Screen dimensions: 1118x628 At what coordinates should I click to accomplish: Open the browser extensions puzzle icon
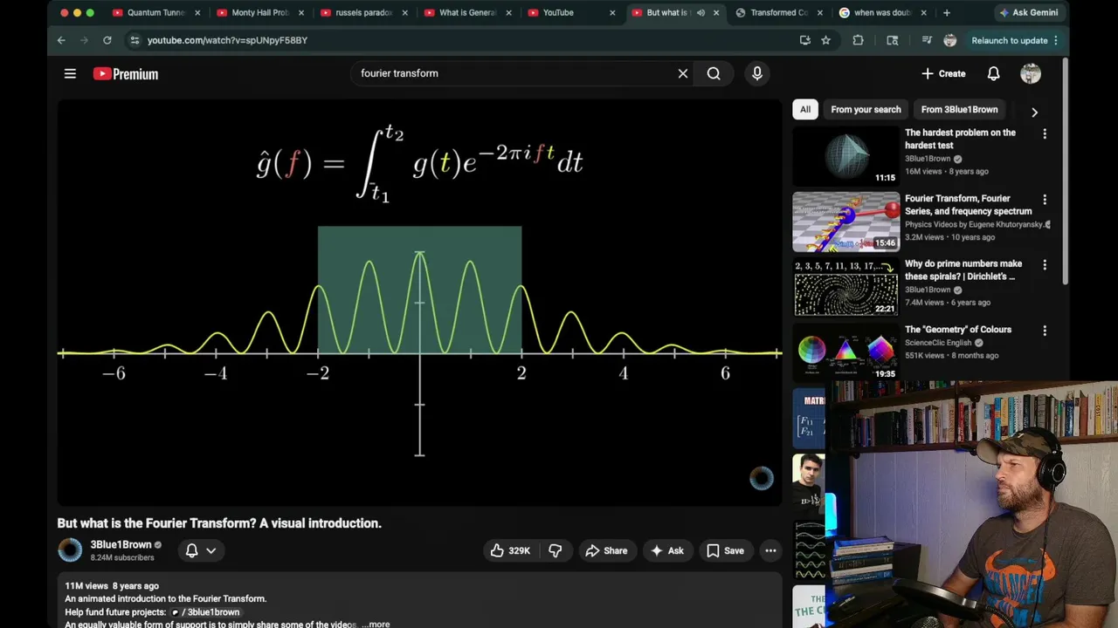click(858, 40)
